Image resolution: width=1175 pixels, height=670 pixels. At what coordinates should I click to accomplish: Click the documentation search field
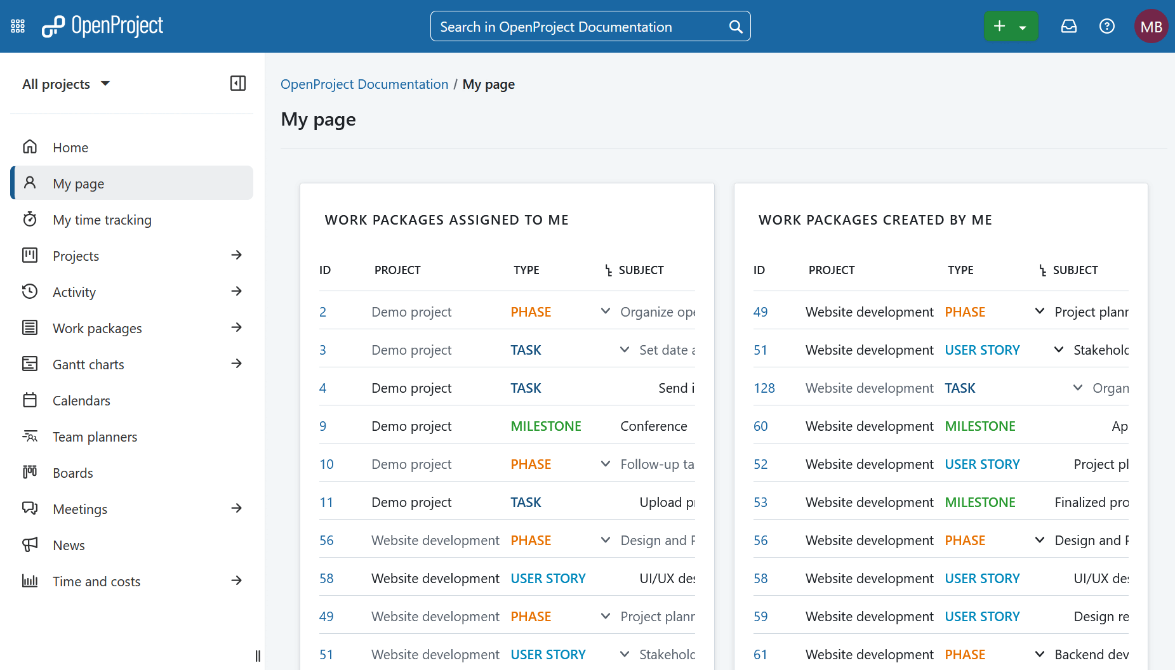click(x=571, y=26)
